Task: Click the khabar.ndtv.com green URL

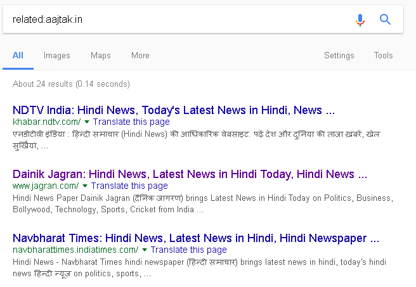Action: click(x=46, y=122)
